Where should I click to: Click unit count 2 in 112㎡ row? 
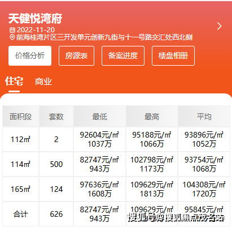tap(56, 139)
